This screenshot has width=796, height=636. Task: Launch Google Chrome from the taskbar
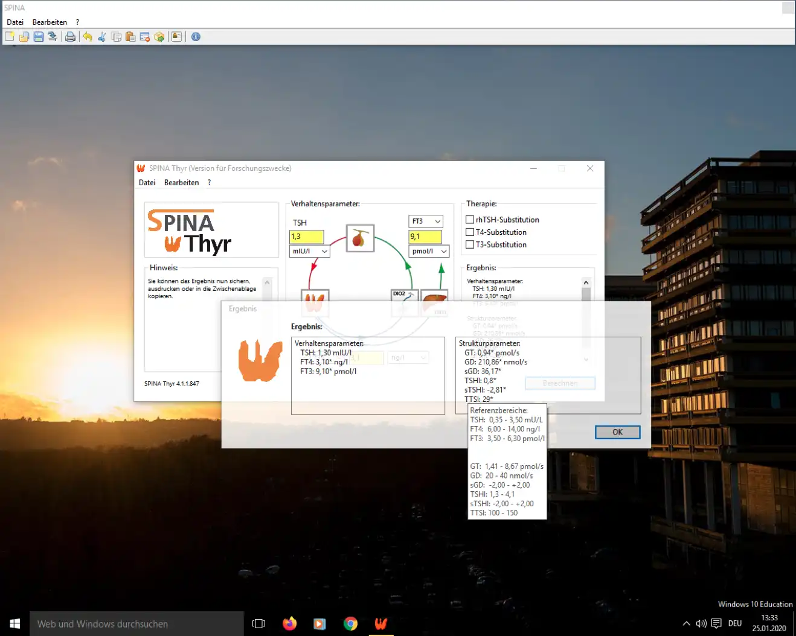350,623
